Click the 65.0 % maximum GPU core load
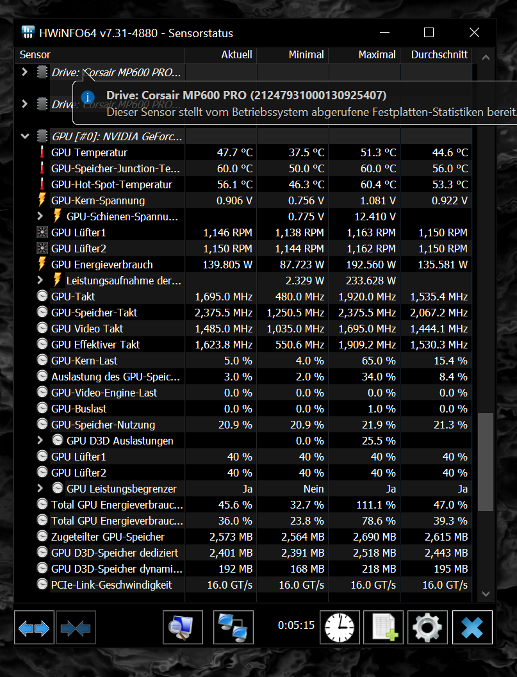517x677 pixels. (x=379, y=361)
